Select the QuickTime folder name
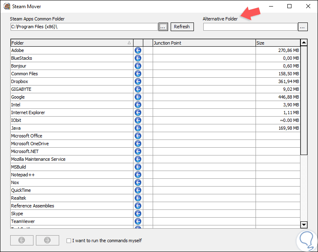 21,190
